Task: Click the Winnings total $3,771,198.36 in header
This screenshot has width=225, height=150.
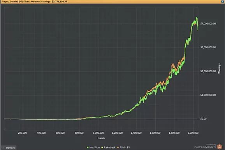Action: 60,2
